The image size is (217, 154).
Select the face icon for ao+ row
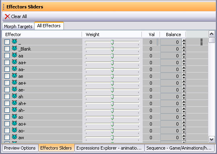14,124
